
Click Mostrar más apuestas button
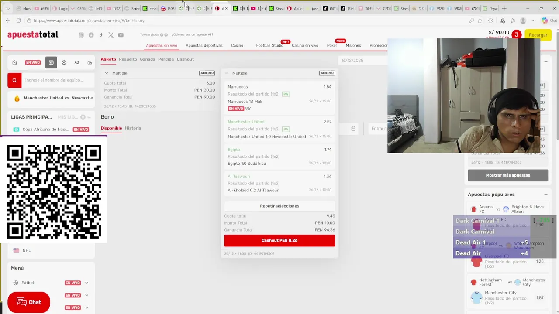click(x=508, y=175)
